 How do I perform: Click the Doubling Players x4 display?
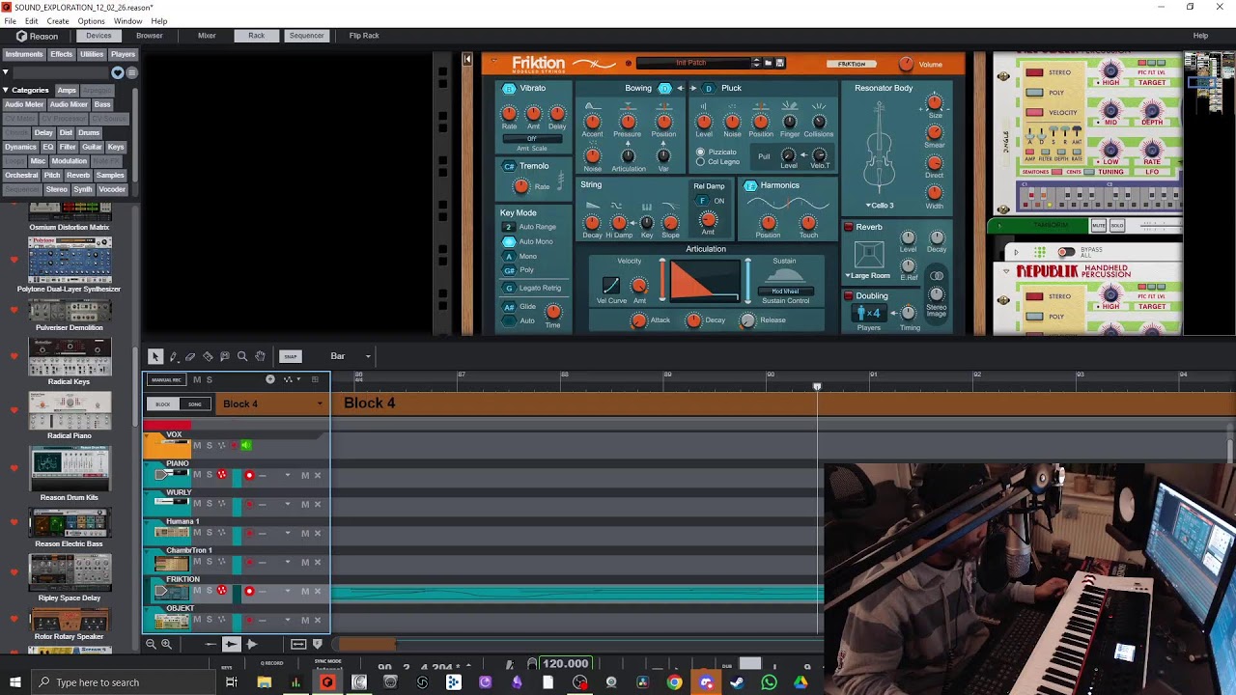tap(868, 313)
